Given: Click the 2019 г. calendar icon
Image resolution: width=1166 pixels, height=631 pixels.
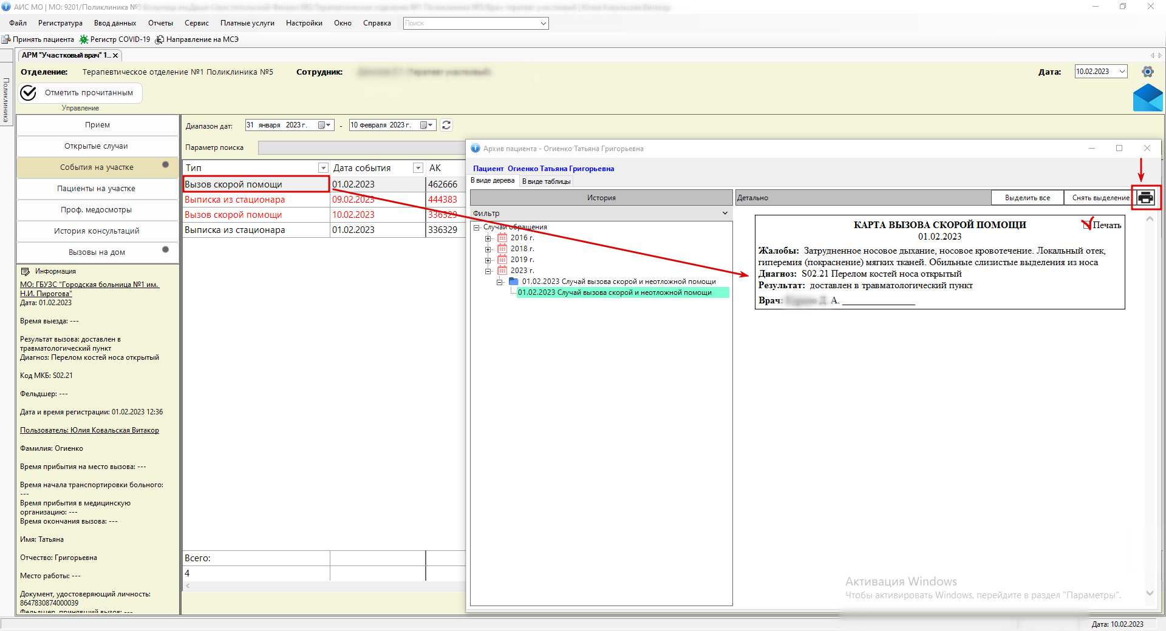Looking at the screenshot, I should (x=502, y=260).
